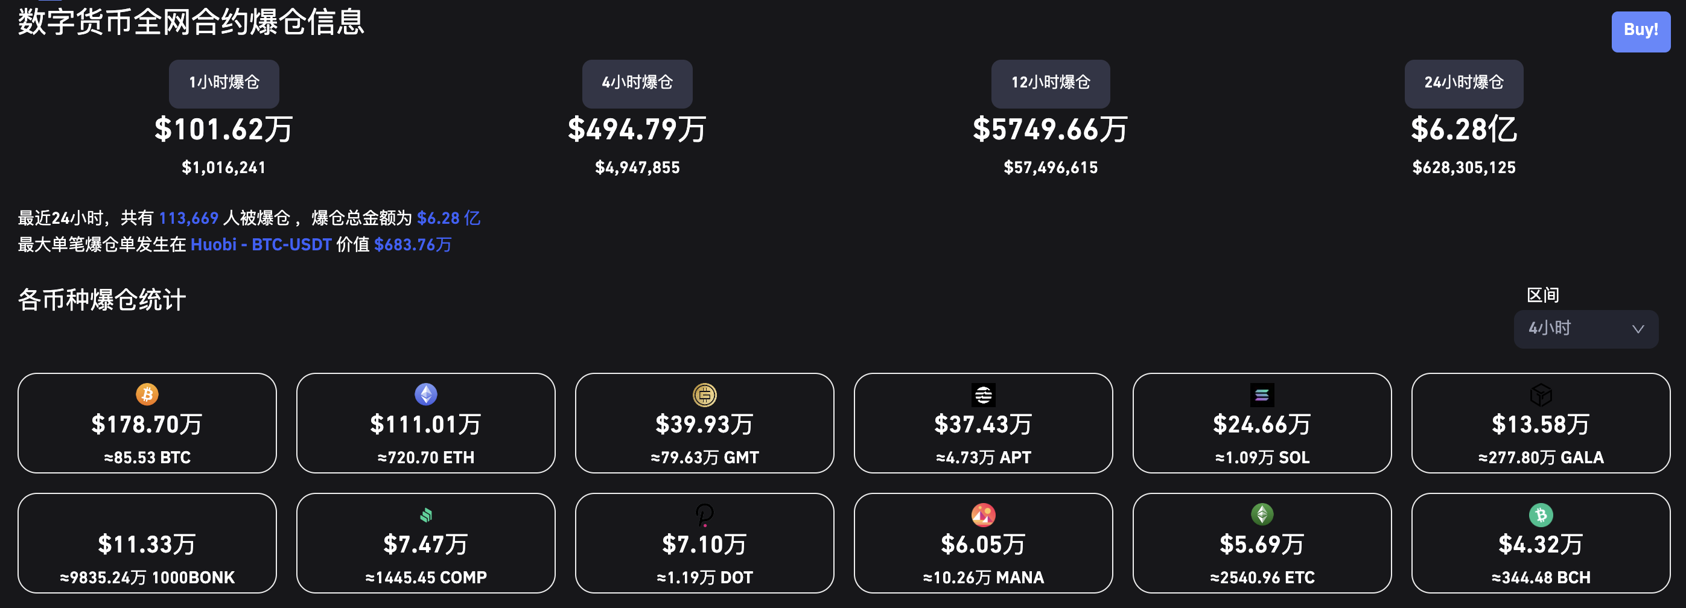1686x608 pixels.
Task: Open the 区间 4小时 interval dropdown
Action: pyautogui.click(x=1585, y=329)
